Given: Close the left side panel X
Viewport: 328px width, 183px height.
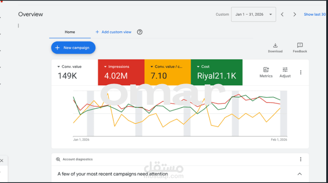Looking at the screenshot, I should tap(2, 160).
